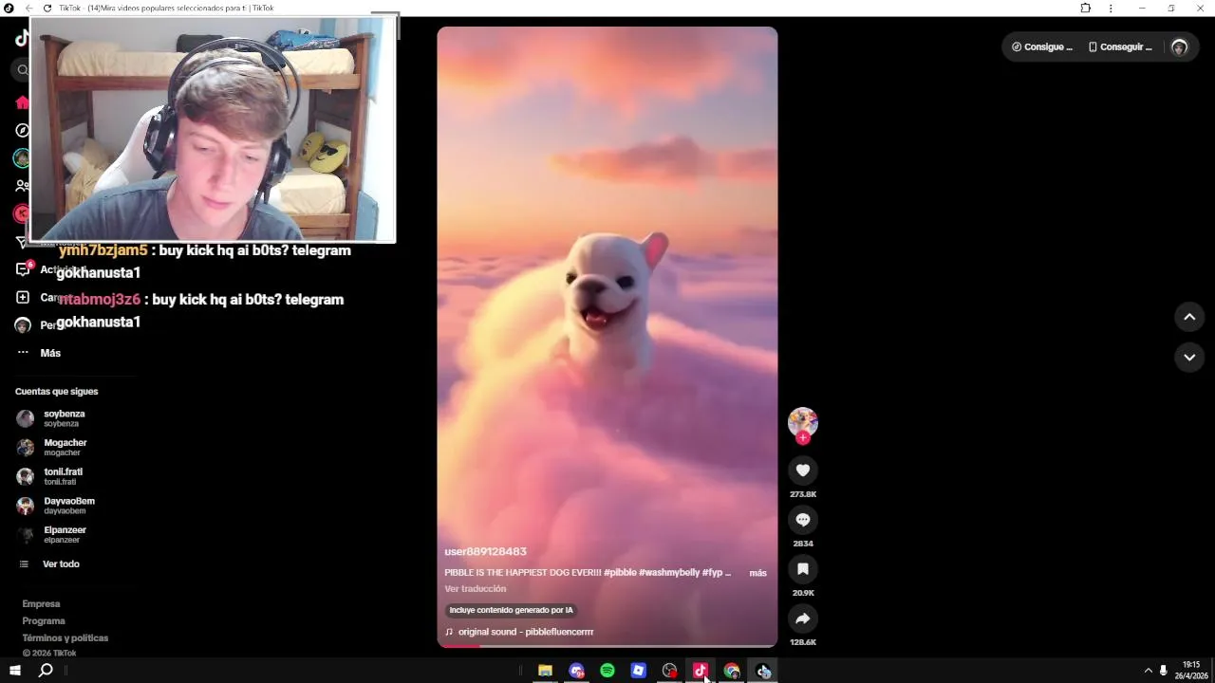Click the #pibble hashtag
The height and width of the screenshot is (683, 1215).
click(620, 573)
